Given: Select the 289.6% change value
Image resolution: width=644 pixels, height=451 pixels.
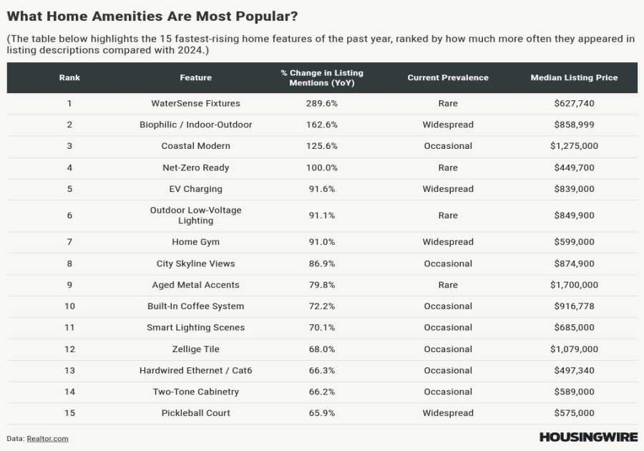Looking at the screenshot, I should 322,103.
